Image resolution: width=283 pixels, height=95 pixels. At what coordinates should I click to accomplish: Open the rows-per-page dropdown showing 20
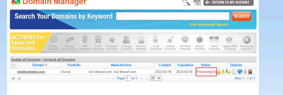tap(156, 79)
